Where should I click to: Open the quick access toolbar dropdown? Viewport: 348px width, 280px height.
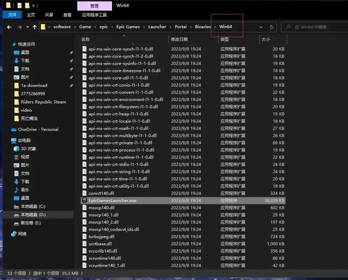tap(34, 6)
